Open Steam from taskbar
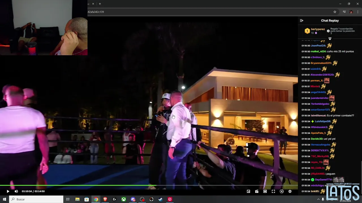The width and height of the screenshot is (362, 203). tap(160, 199)
